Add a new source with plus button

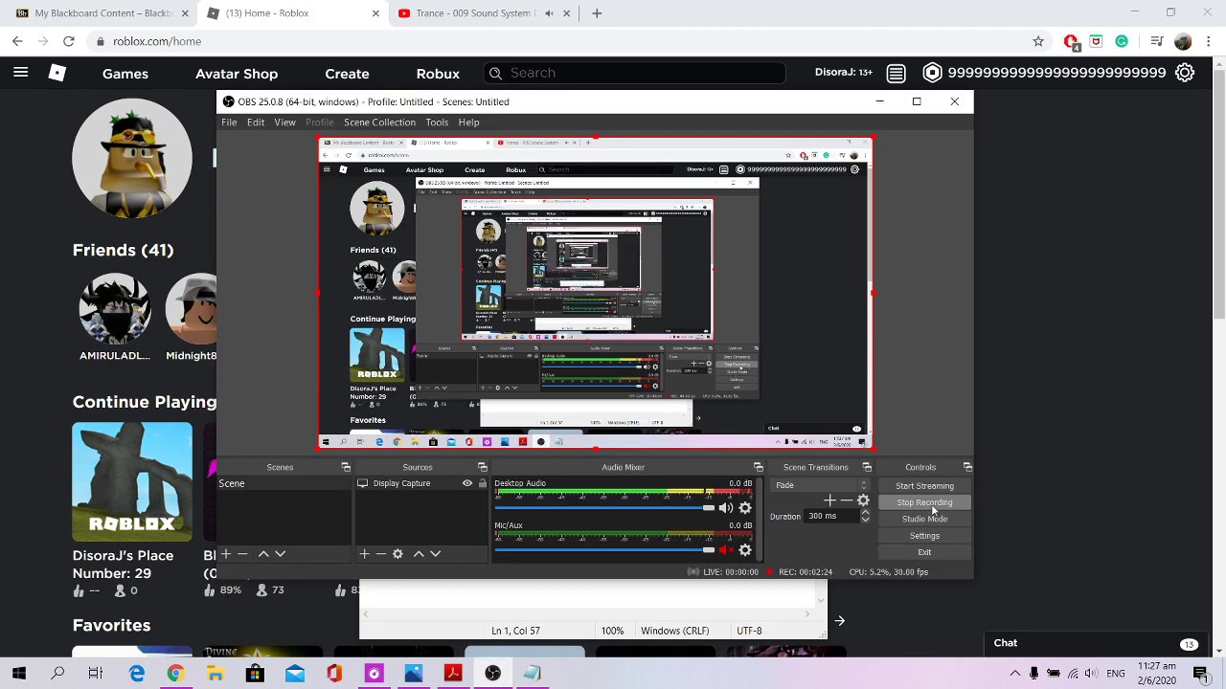(364, 554)
